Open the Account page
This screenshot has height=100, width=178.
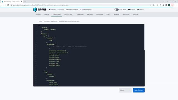pos(132,9)
